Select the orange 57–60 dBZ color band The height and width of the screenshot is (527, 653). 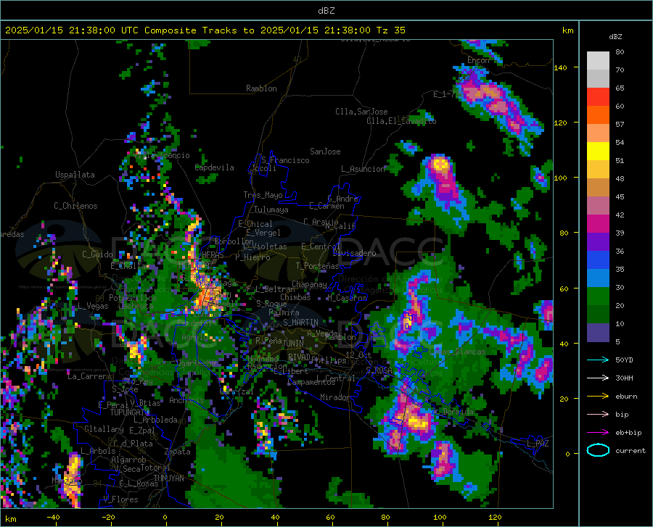click(x=598, y=115)
